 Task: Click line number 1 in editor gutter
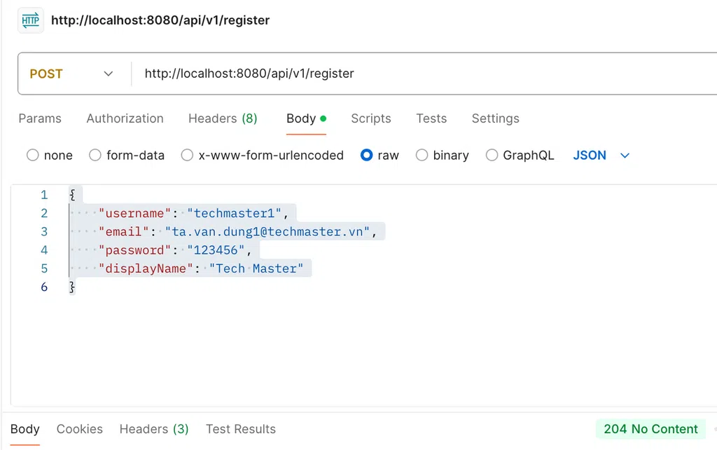(44, 195)
